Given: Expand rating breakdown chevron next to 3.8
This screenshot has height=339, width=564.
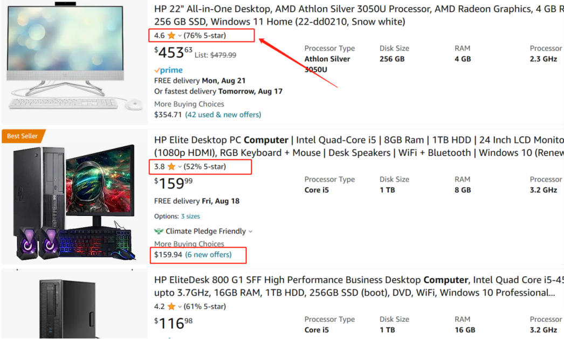Looking at the screenshot, I should coord(180,167).
